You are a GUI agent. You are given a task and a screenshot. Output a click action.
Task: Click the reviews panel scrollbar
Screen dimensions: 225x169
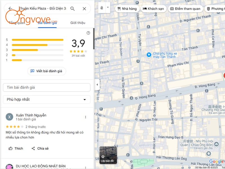coord(94,39)
